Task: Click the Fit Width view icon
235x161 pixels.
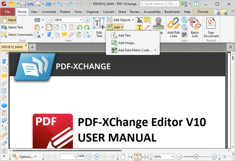Action: point(64,27)
